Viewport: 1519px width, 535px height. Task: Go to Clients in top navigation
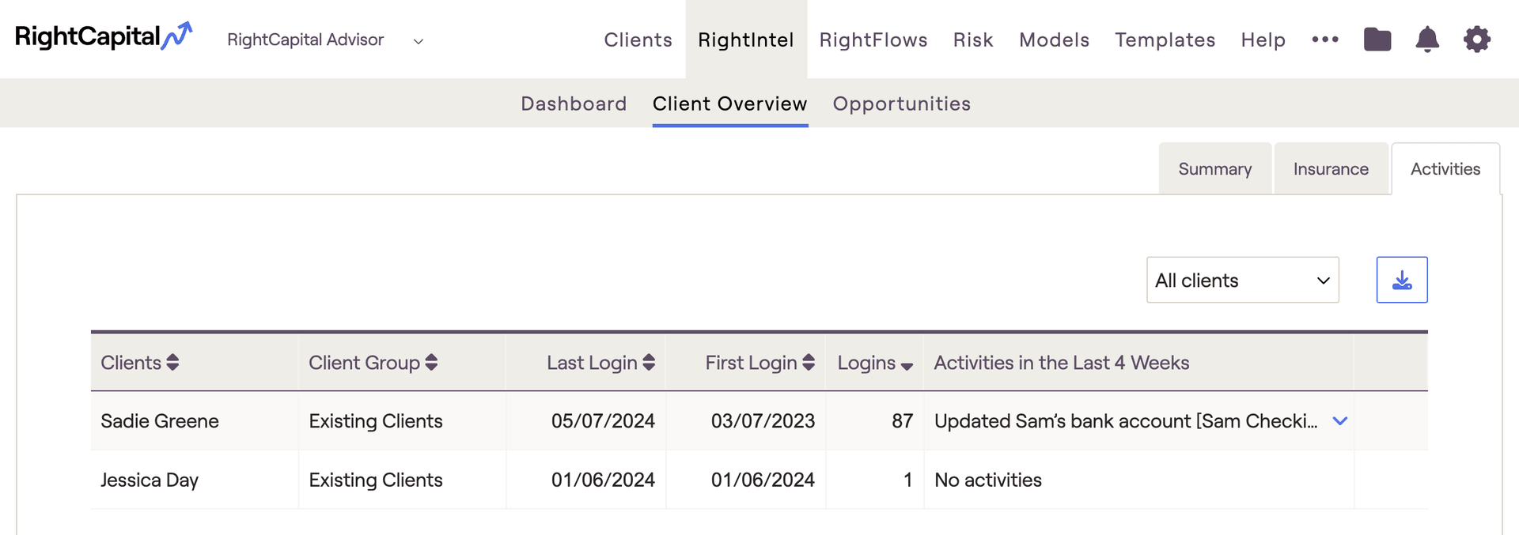pyautogui.click(x=638, y=40)
